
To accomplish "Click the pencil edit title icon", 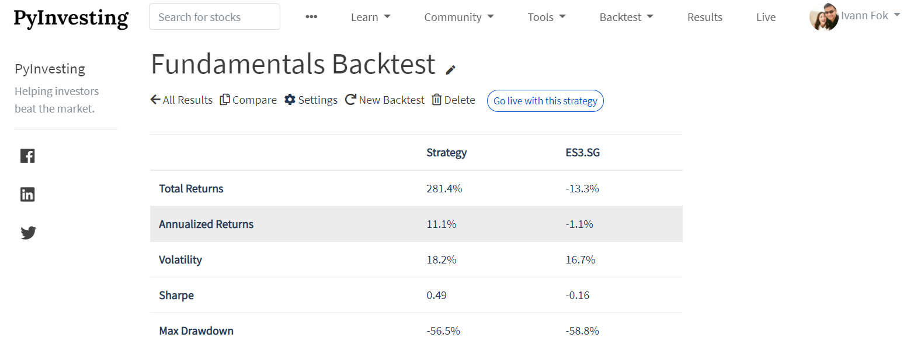I will (450, 70).
